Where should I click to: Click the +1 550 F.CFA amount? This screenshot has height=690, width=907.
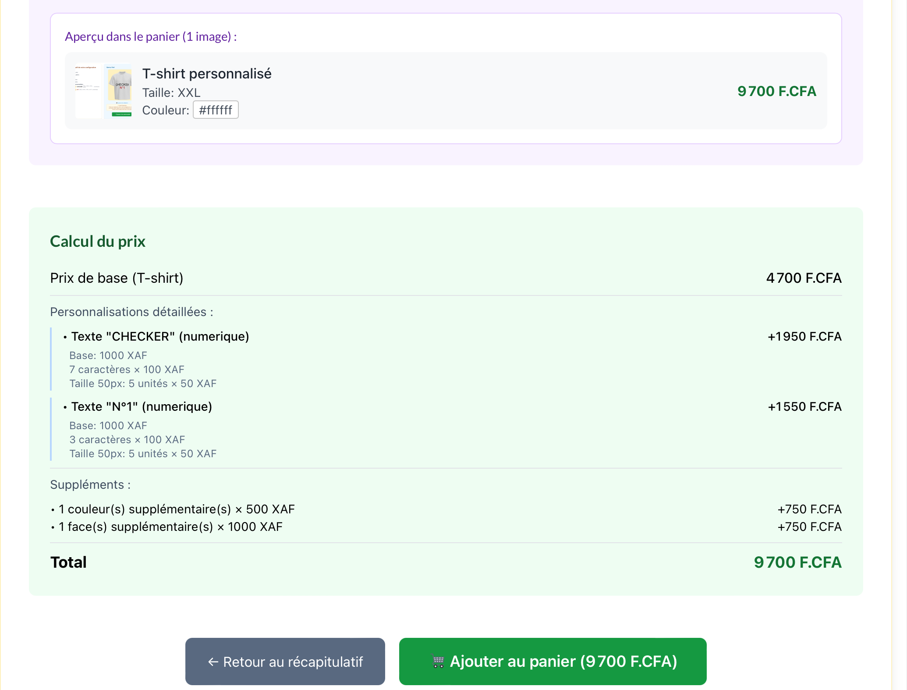[804, 406]
